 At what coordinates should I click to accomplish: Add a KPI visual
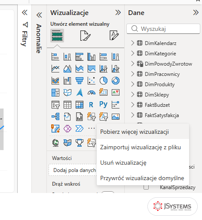click(x=116, y=93)
